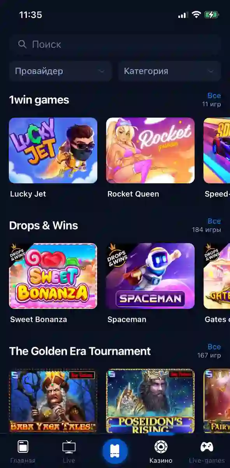Image resolution: width=230 pixels, height=468 pixels.
Task: Expand the Категория dropdown
Action: click(170, 71)
